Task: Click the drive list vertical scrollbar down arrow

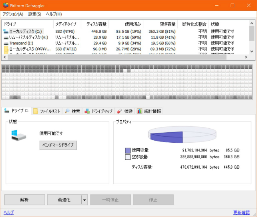Action: click(x=252, y=52)
